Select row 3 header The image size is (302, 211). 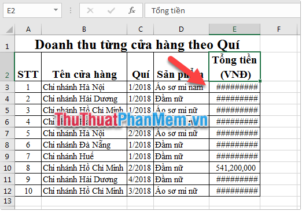coord(7,87)
